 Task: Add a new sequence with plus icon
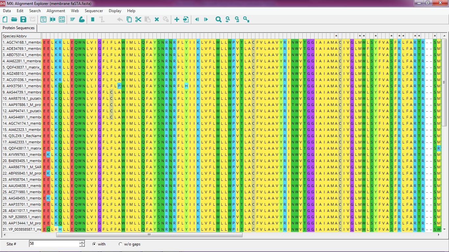coord(177,20)
